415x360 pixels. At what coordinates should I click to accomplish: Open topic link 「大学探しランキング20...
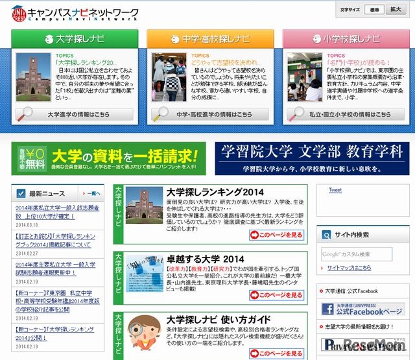click(86, 63)
